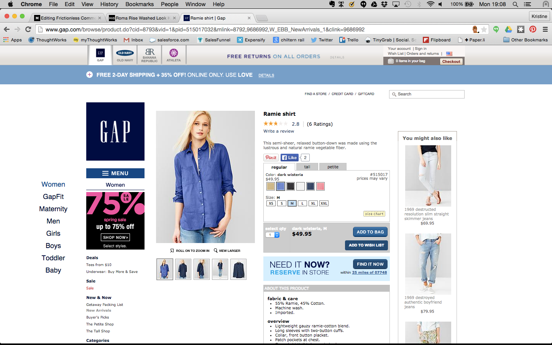
Task: Like the shirt on Facebook
Action: coord(289,158)
